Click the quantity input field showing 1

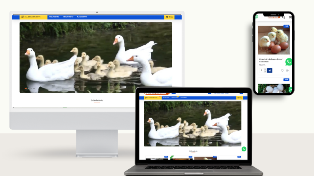[261, 71]
